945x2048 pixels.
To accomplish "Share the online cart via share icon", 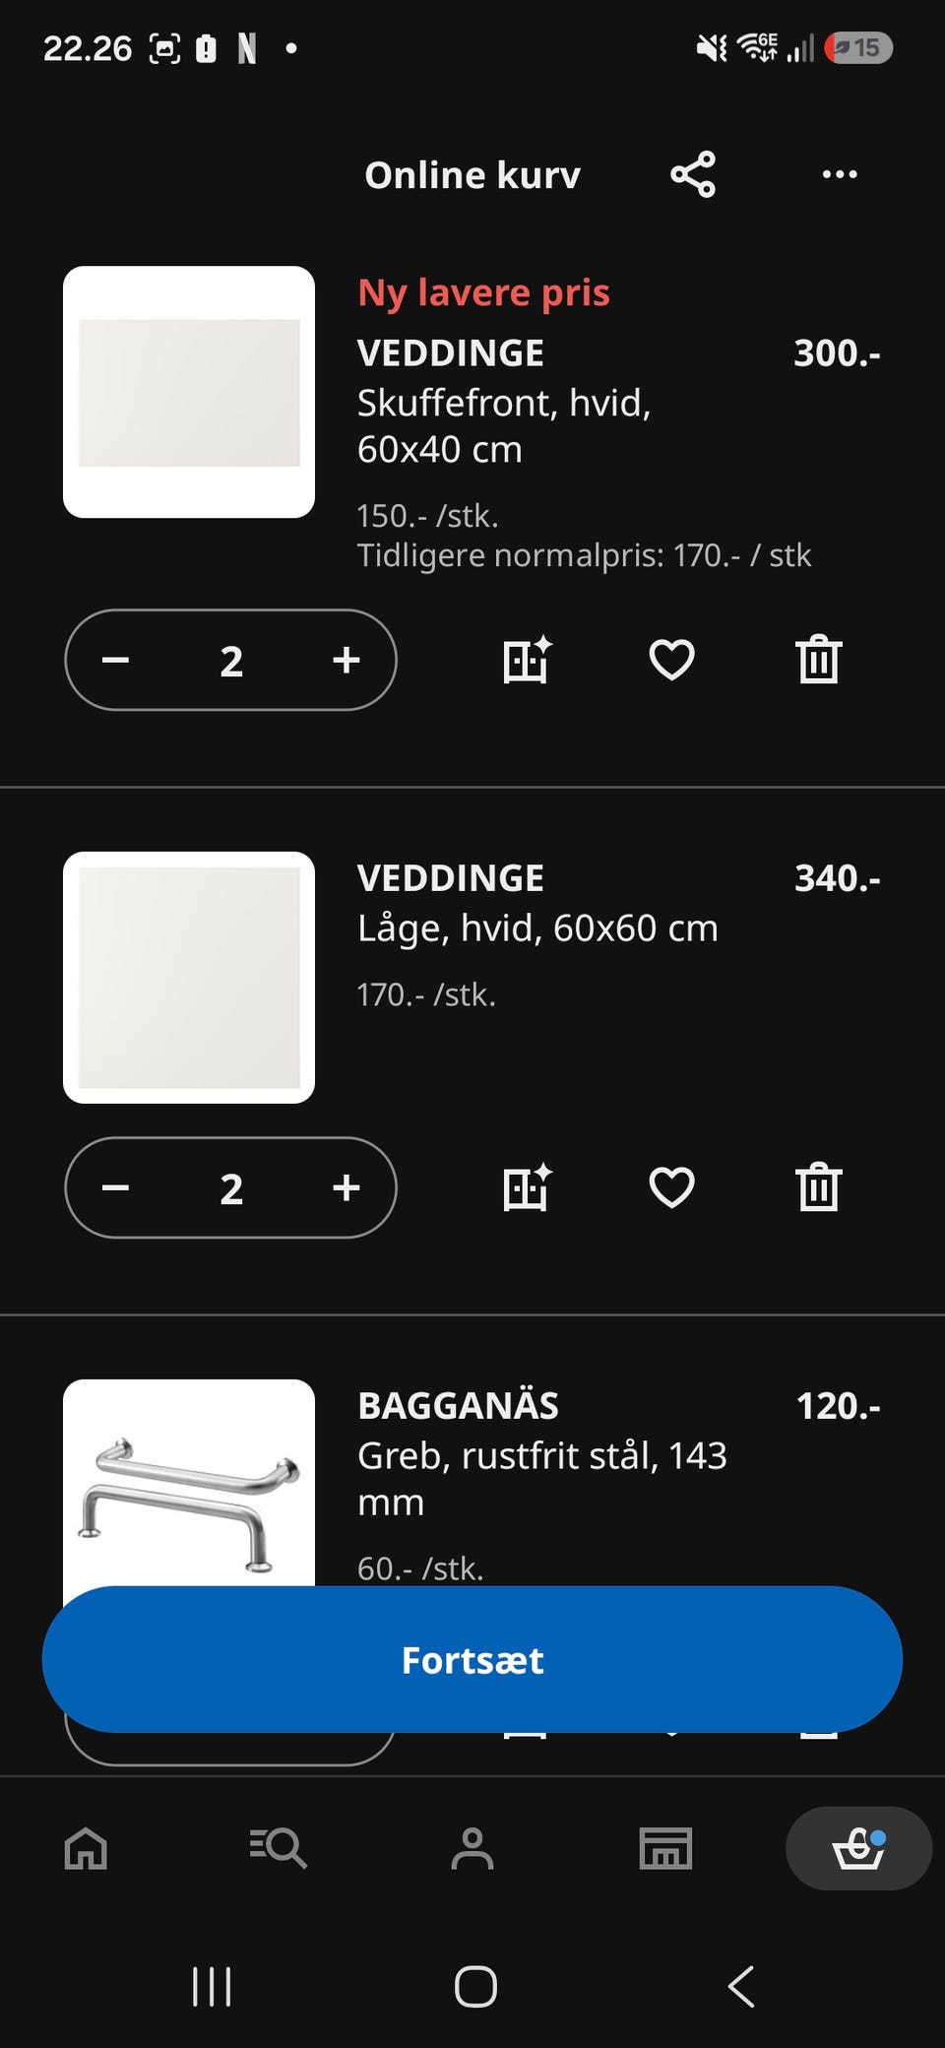I will (x=693, y=174).
